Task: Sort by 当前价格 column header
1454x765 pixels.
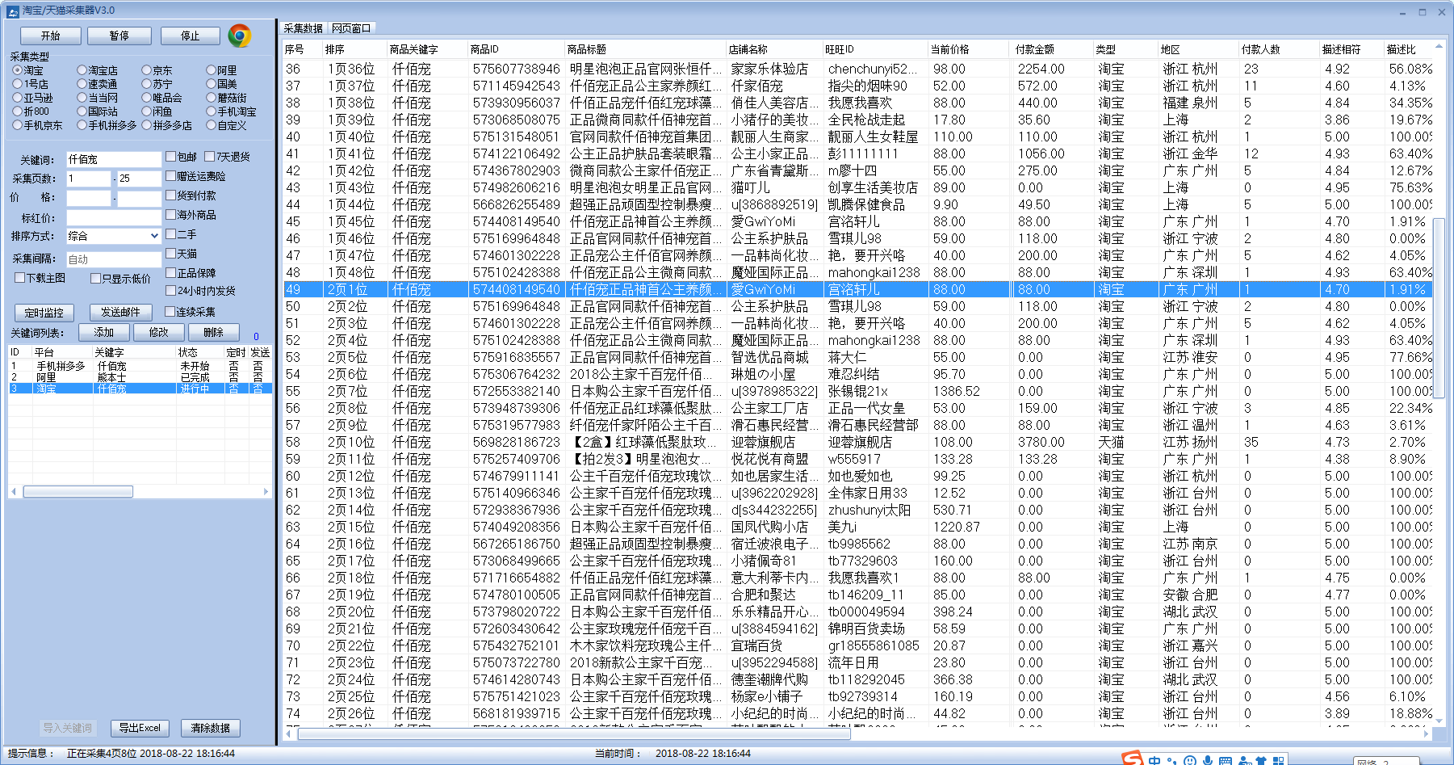Action: coord(967,49)
